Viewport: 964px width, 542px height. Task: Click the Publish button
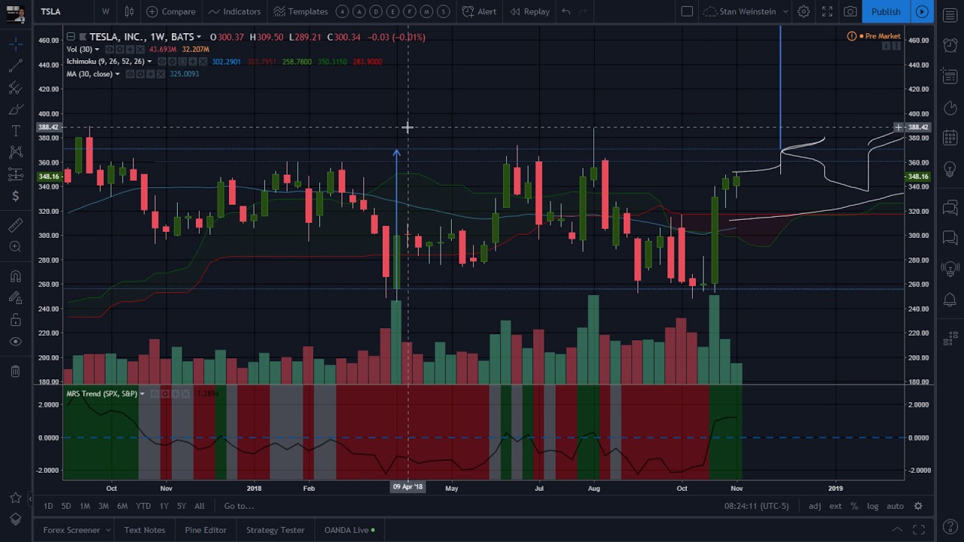(886, 11)
